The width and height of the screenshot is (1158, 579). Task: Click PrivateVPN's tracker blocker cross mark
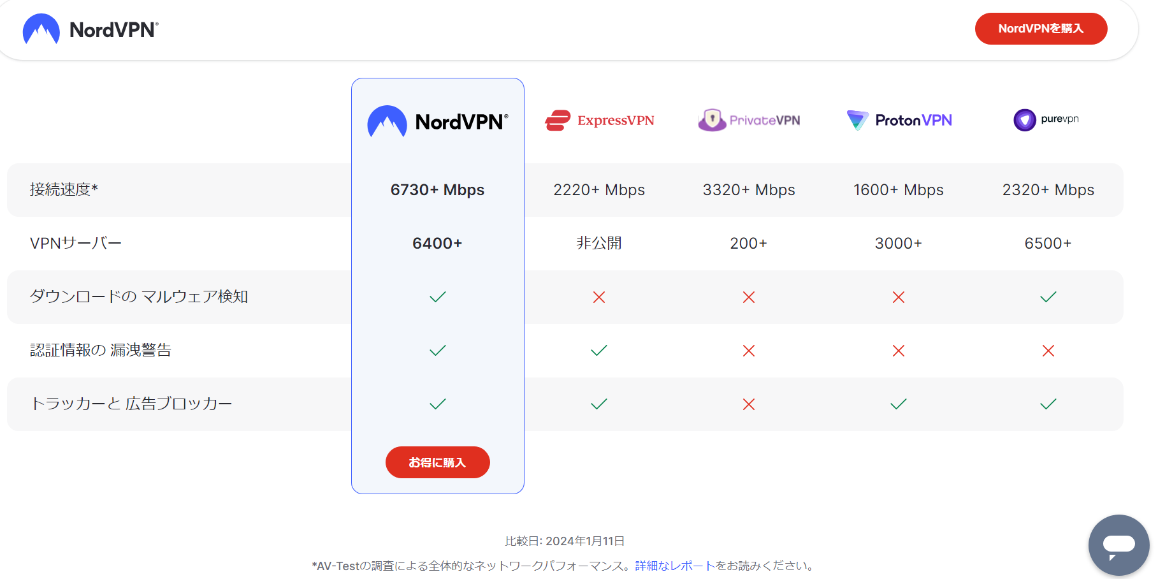click(749, 404)
